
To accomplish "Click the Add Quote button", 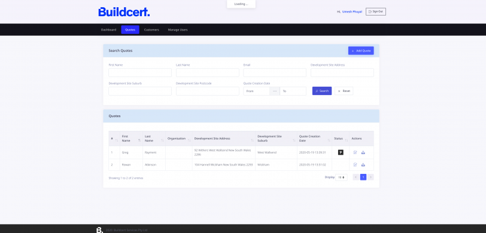I will point(361,51).
